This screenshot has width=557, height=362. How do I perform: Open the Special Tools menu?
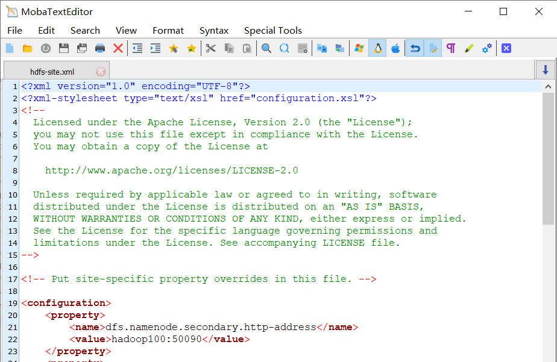273,31
